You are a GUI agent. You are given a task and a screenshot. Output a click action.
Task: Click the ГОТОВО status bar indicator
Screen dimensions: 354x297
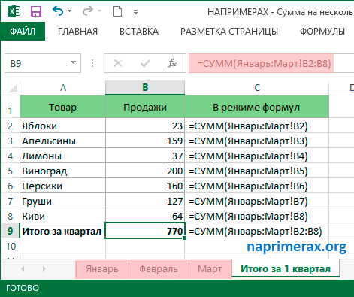[23, 288]
